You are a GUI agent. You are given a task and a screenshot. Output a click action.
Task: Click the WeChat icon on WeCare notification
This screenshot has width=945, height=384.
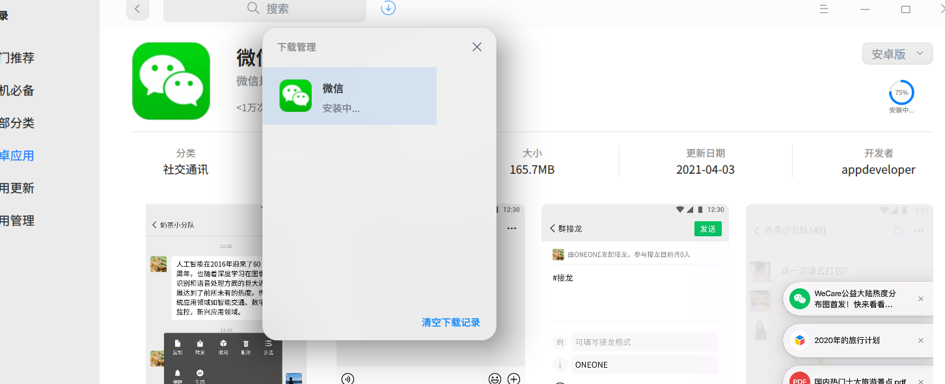800,299
